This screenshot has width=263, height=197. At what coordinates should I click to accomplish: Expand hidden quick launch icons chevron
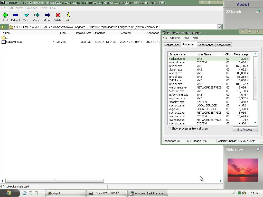42,192
